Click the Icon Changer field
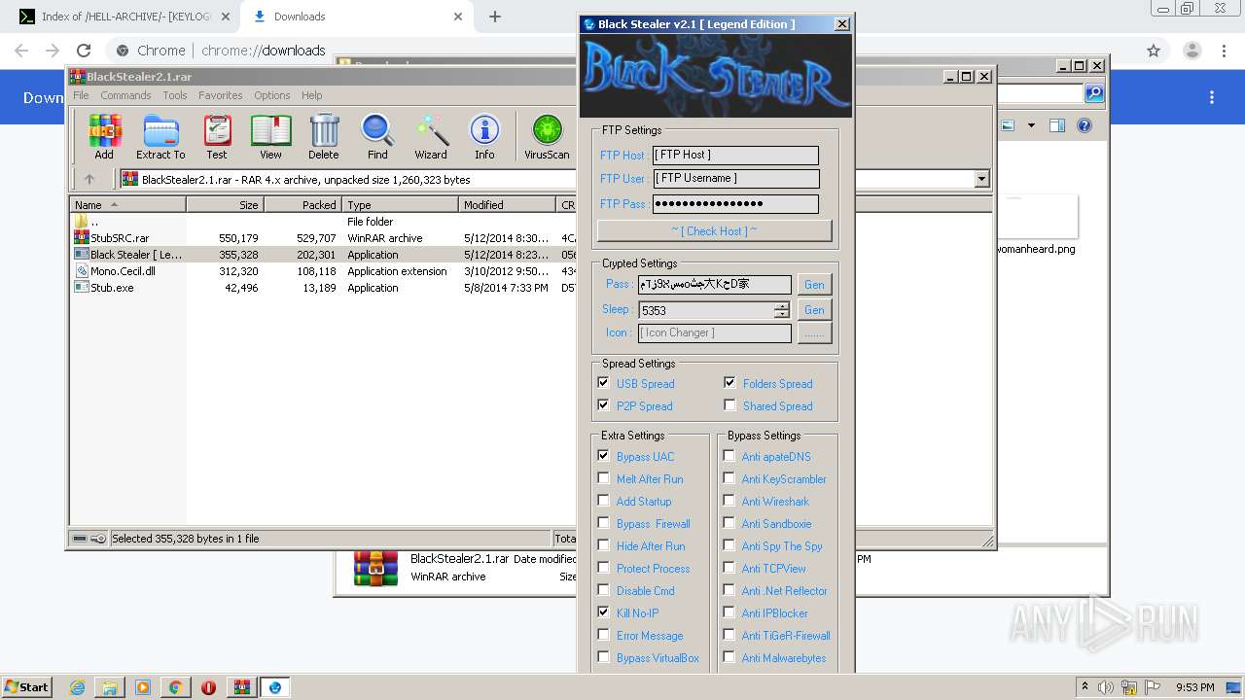Screen dimensions: 1245x700 [715, 332]
